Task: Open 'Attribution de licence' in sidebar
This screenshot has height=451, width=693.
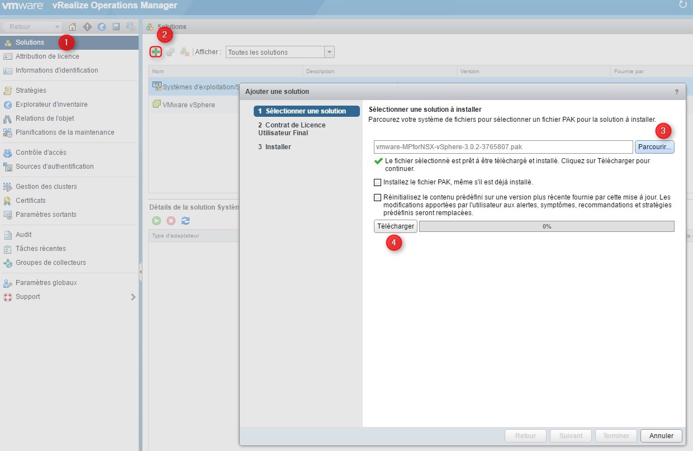Action: click(x=48, y=56)
